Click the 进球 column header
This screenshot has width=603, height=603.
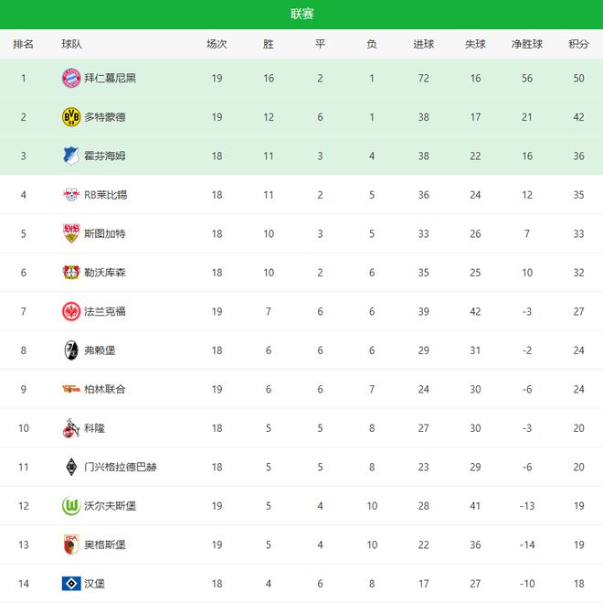click(x=423, y=44)
